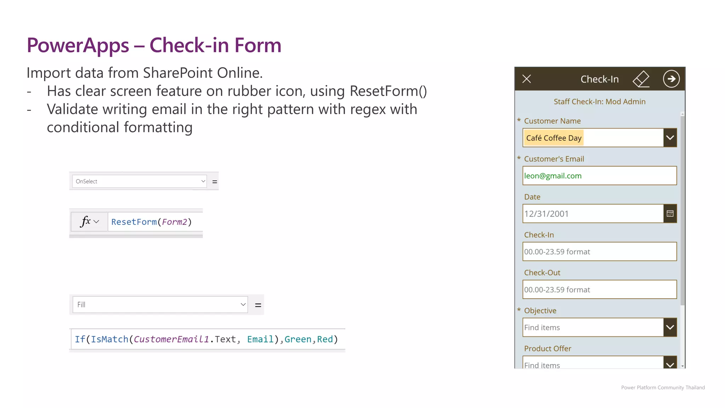Click the fx formula icon

pyautogui.click(x=85, y=221)
